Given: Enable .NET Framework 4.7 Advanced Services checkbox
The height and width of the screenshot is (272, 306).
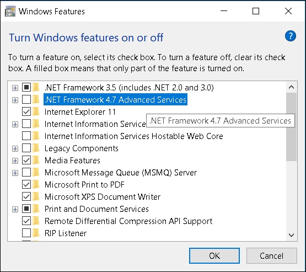Looking at the screenshot, I should pyautogui.click(x=26, y=99).
